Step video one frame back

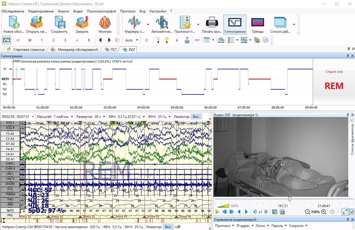point(239,212)
